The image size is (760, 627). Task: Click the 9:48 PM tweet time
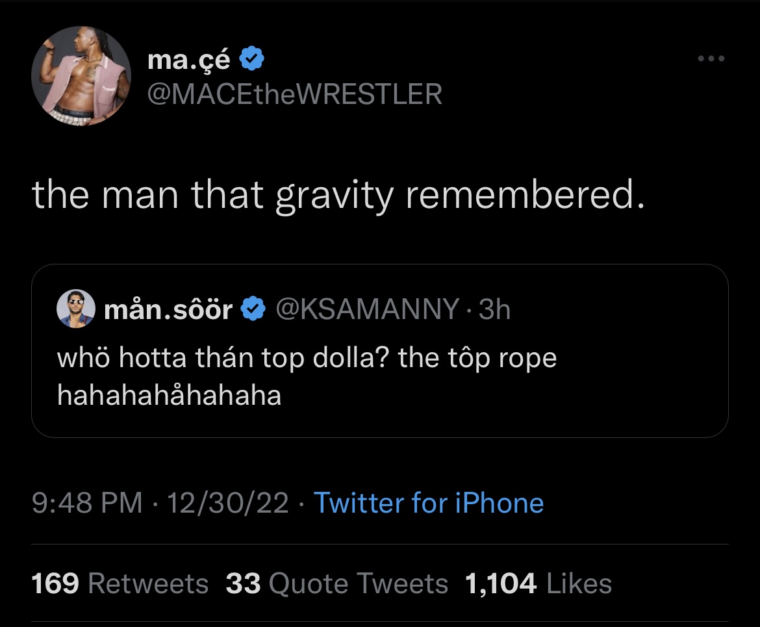pos(88,503)
